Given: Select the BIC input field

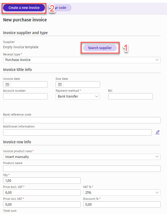Looking at the screenshot, I should (x=130, y=96).
